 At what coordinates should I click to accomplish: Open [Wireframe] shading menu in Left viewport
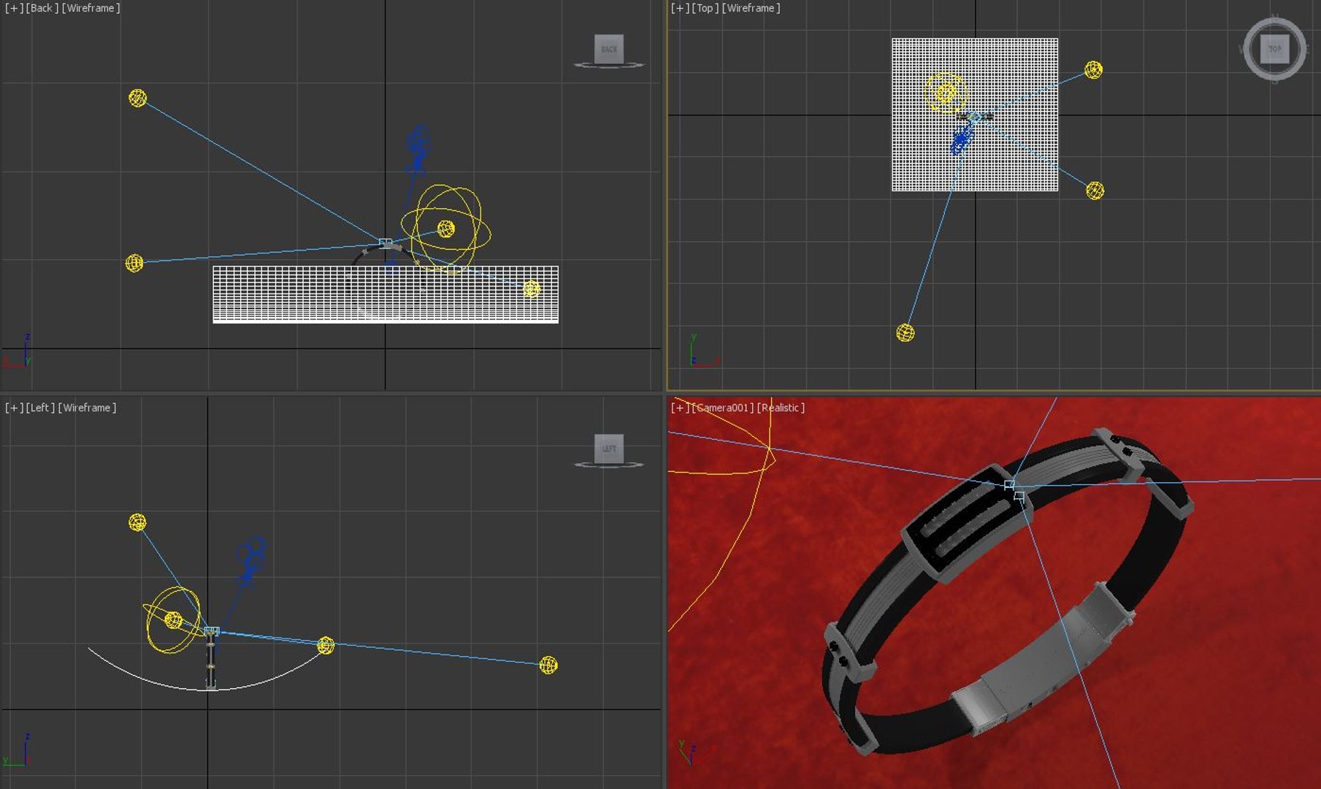pyautogui.click(x=87, y=408)
